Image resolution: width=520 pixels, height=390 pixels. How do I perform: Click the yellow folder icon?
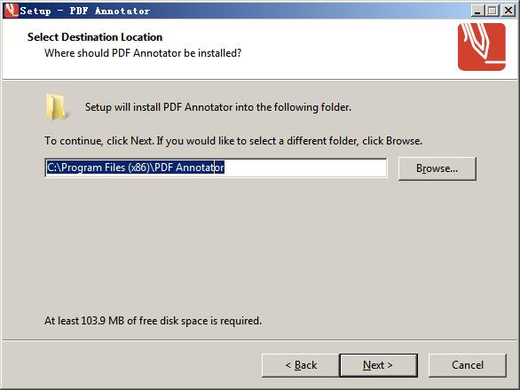click(x=58, y=106)
